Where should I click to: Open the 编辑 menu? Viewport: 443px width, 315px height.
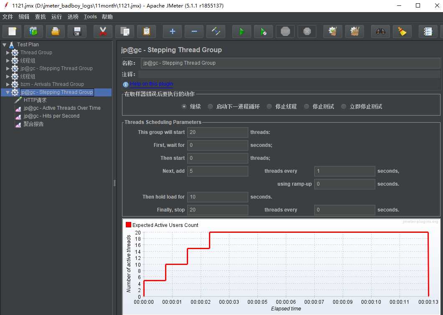coord(24,17)
